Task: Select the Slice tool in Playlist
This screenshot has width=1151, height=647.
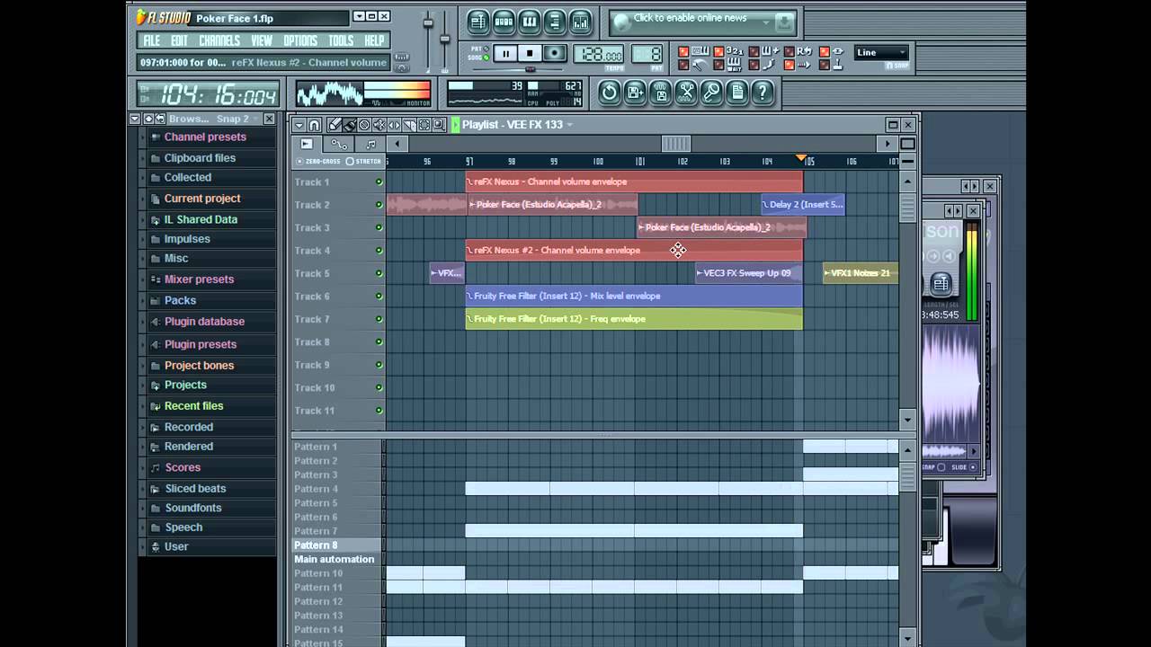Action: pos(409,124)
